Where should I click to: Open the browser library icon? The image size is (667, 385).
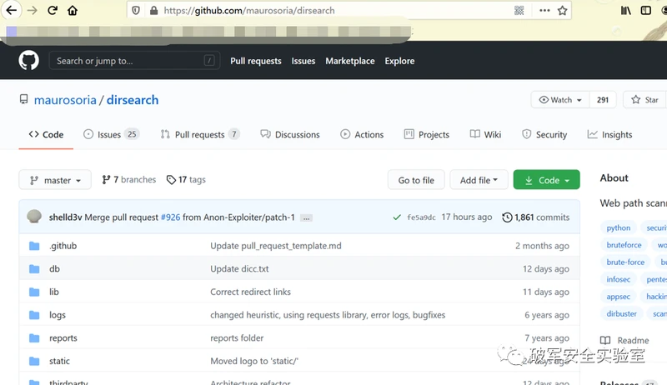625,11
